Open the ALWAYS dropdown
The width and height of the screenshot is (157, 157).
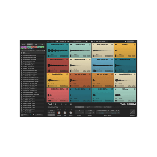[114, 113]
